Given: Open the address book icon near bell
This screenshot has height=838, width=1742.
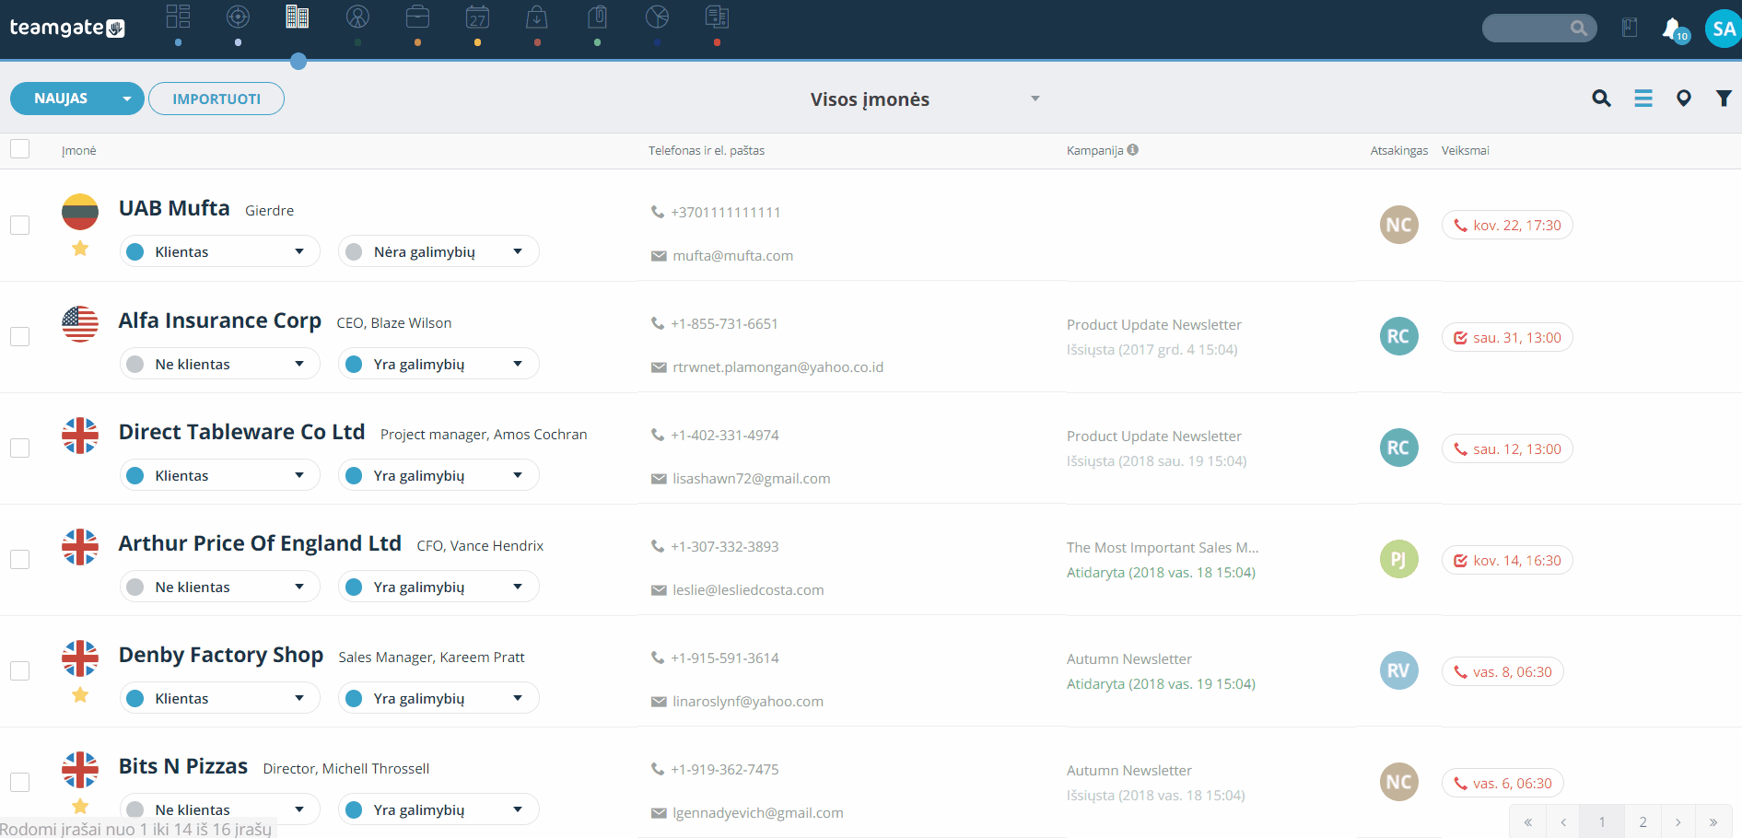Looking at the screenshot, I should 1630,29.
